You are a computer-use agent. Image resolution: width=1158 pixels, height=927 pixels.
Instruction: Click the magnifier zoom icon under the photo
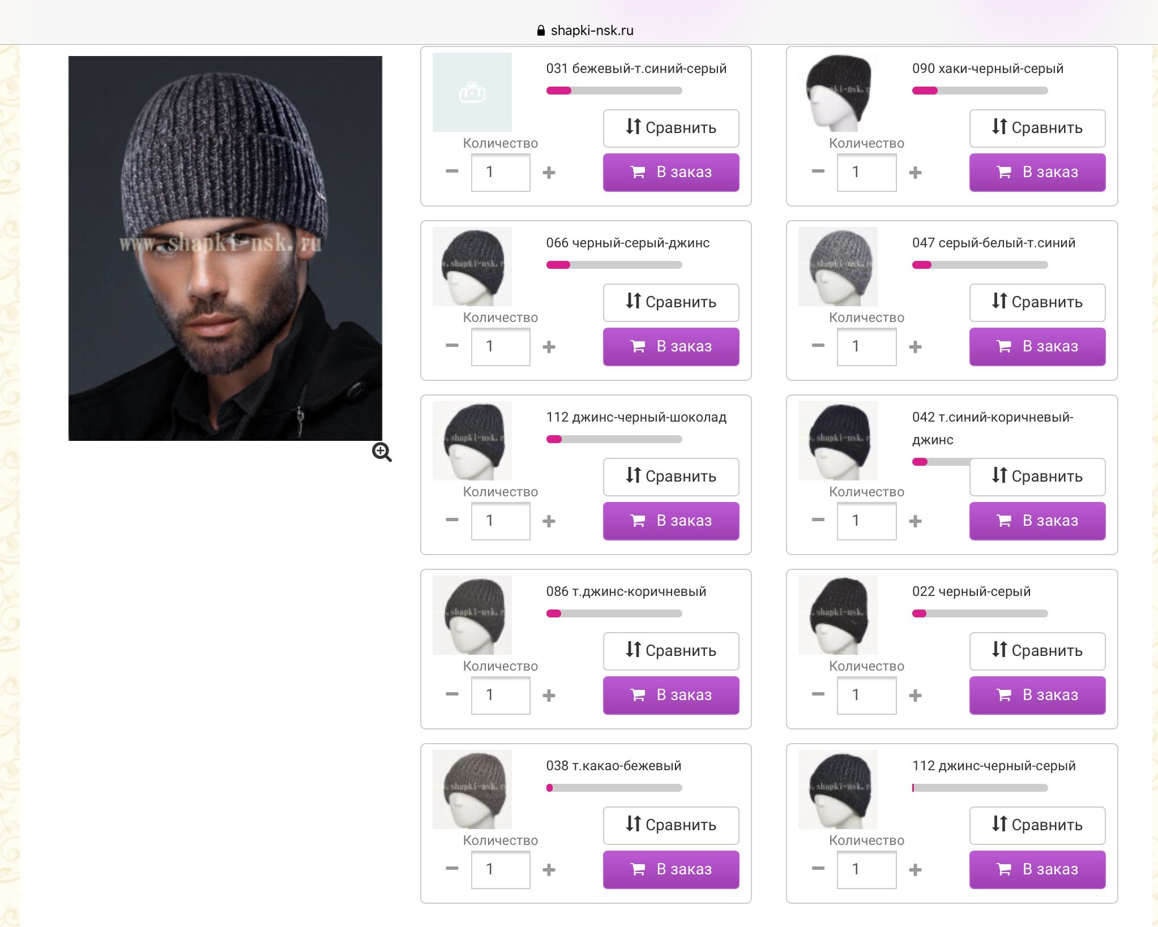(x=382, y=452)
